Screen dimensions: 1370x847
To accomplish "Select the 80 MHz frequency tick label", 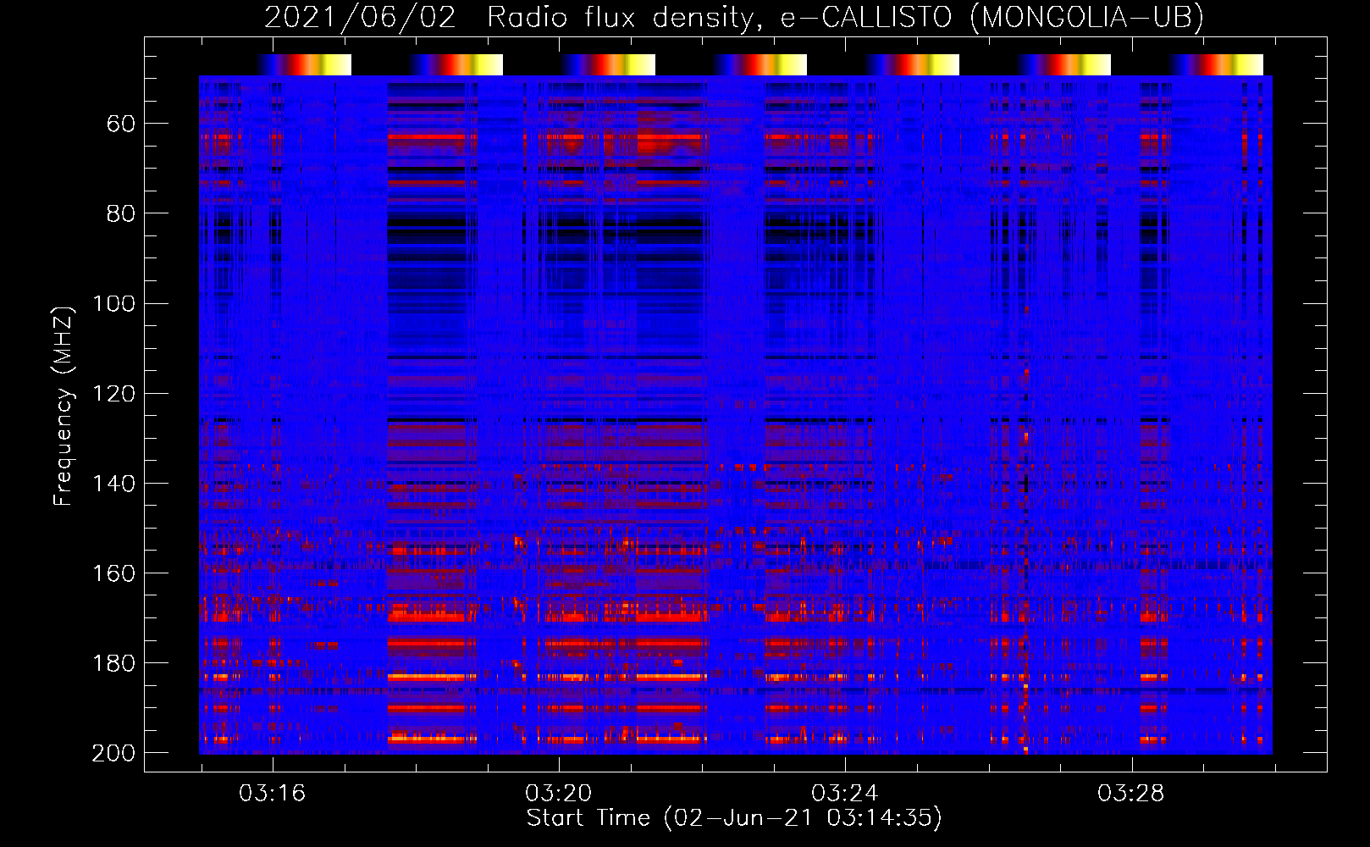I will 121,214.
